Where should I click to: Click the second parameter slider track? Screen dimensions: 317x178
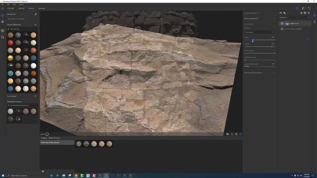260,46
